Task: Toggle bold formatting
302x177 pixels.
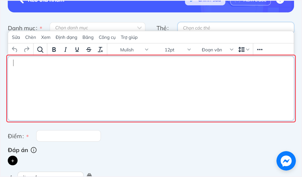Action: point(54,50)
